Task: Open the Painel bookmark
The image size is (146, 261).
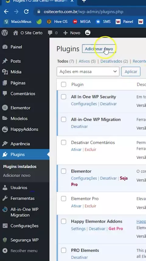Action: [124, 22]
